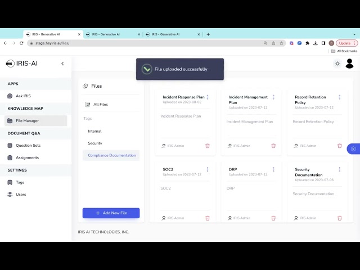Click the File Manager folder icon
Image resolution: width=360 pixels, height=270 pixels.
(x=10, y=121)
